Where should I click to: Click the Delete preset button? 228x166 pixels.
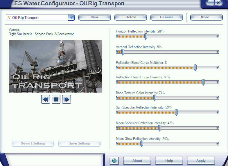[131, 17]
